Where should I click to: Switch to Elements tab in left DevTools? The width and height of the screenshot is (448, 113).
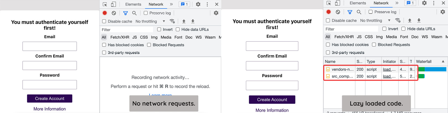(133, 4)
